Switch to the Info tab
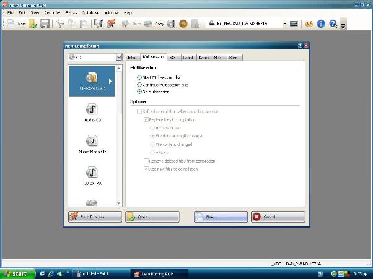 [133, 58]
